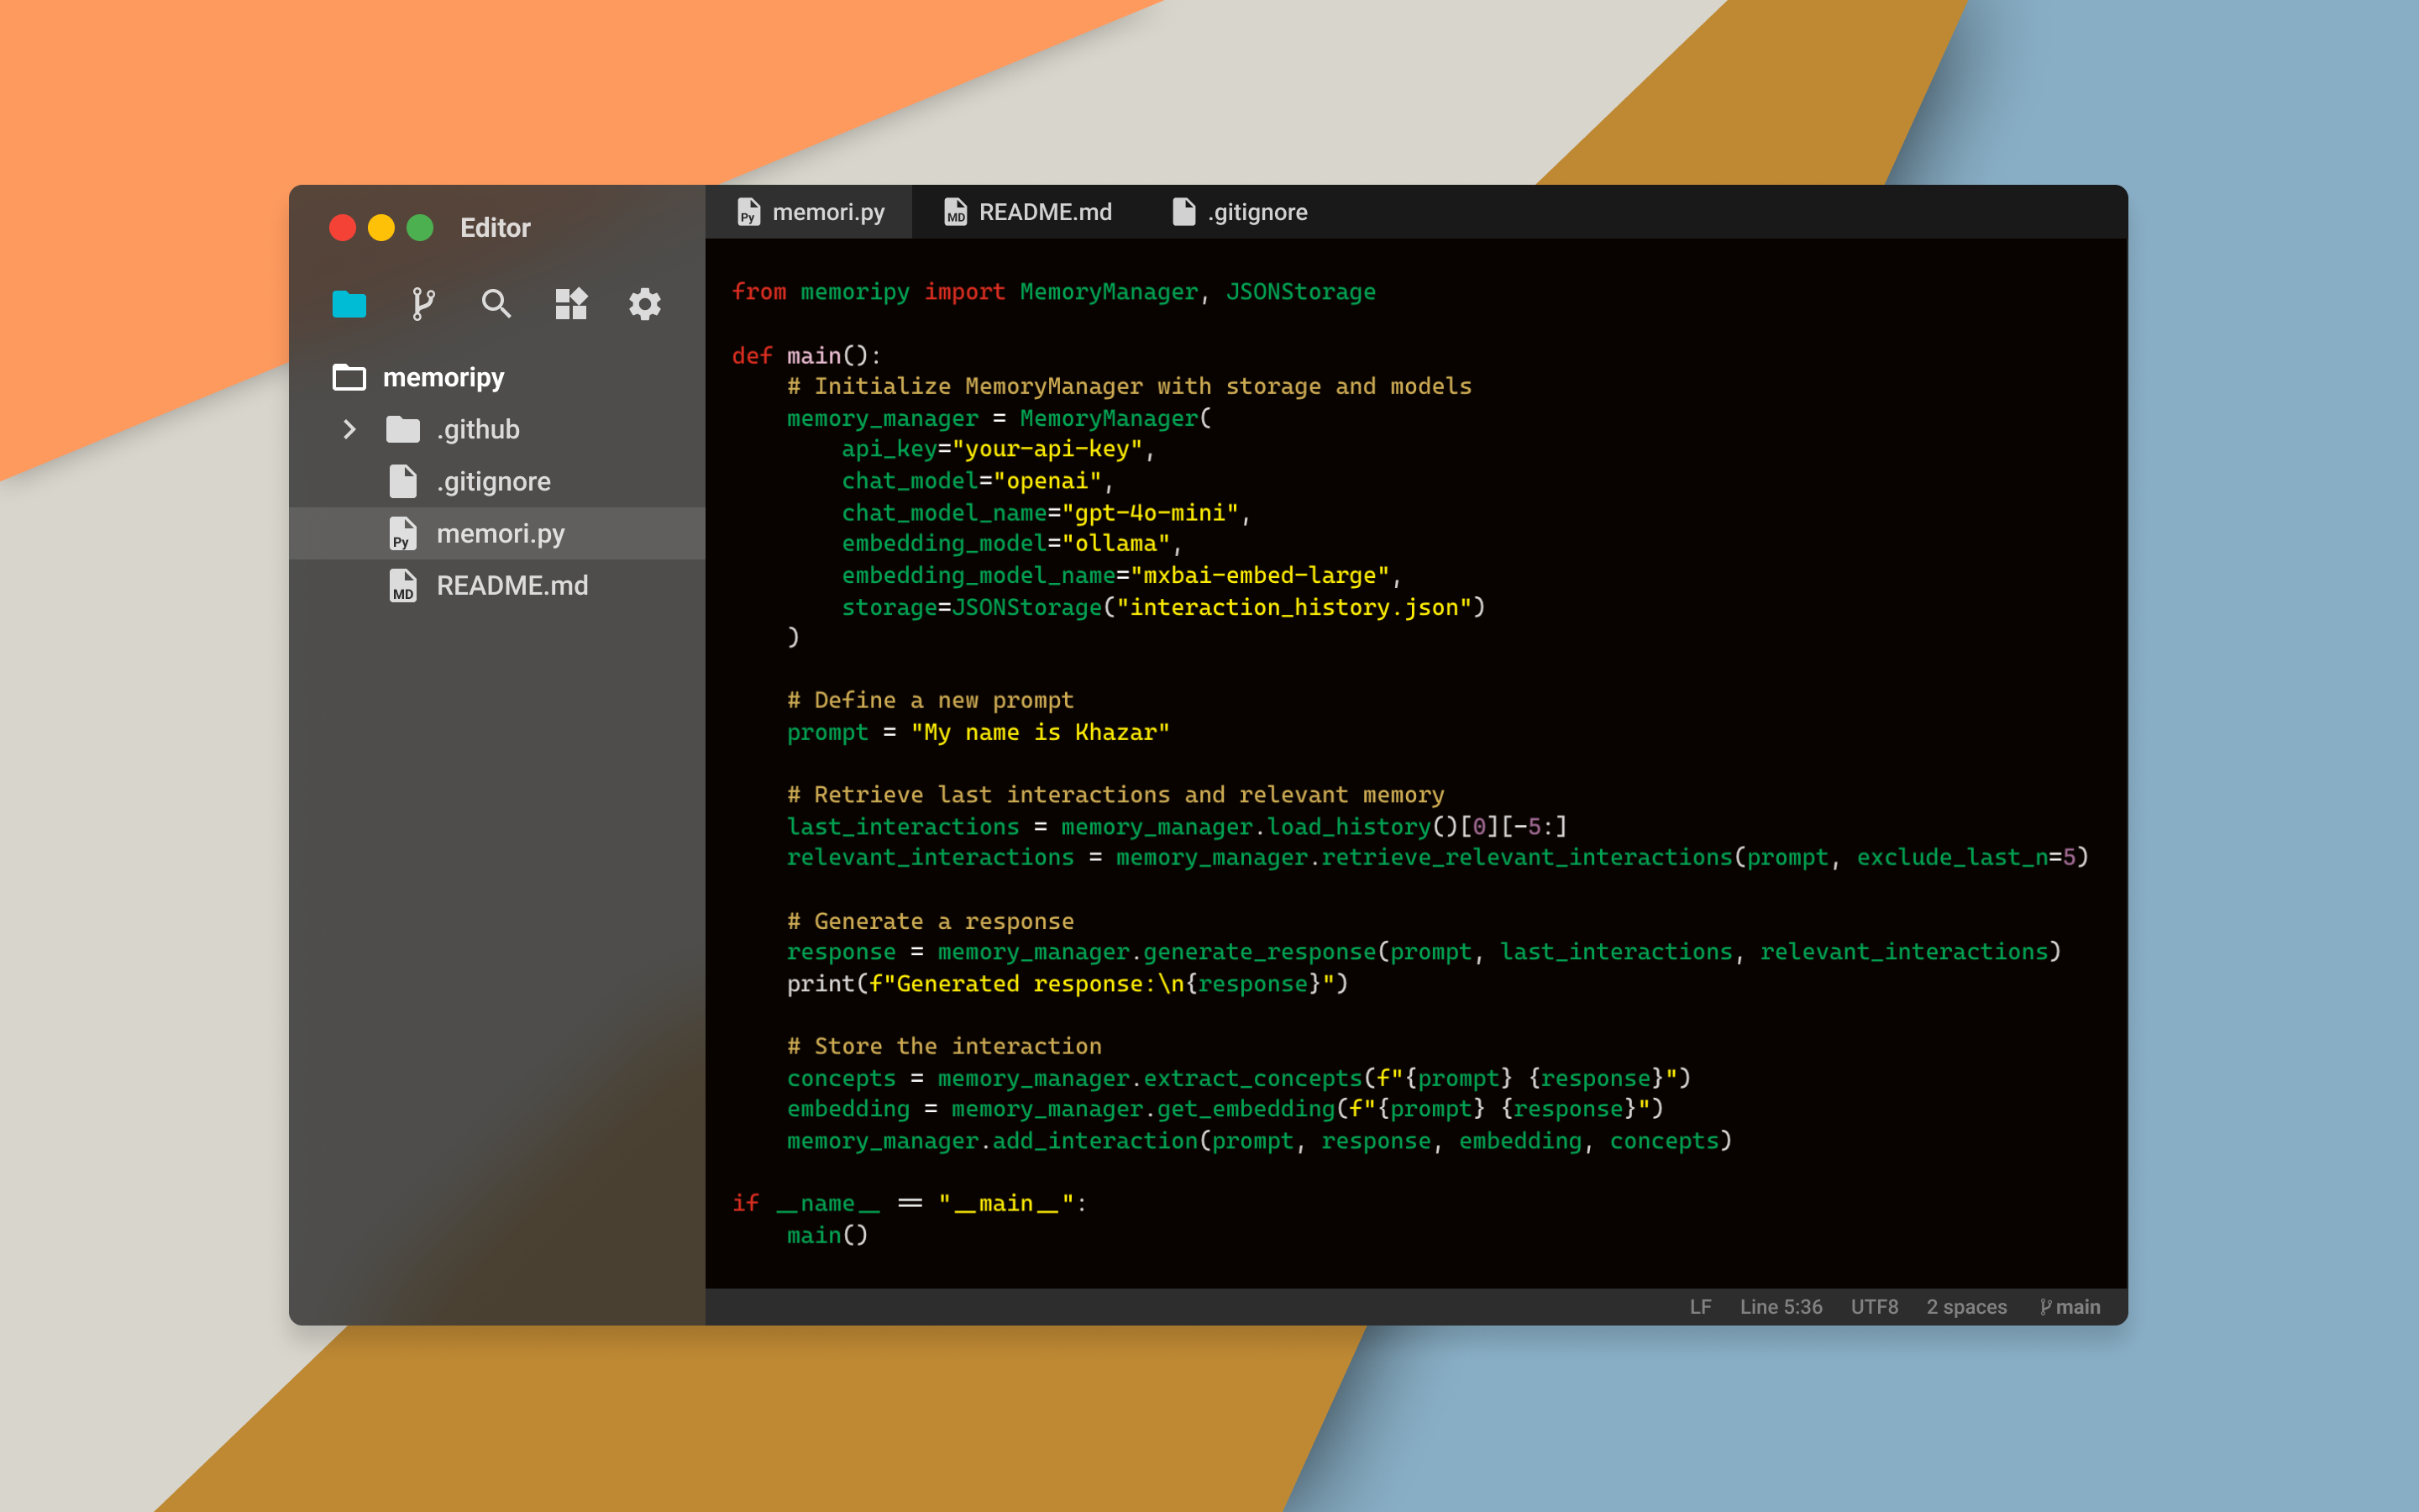Click the Line 5:36 position indicator
This screenshot has height=1512, width=2419.
click(x=1781, y=1307)
